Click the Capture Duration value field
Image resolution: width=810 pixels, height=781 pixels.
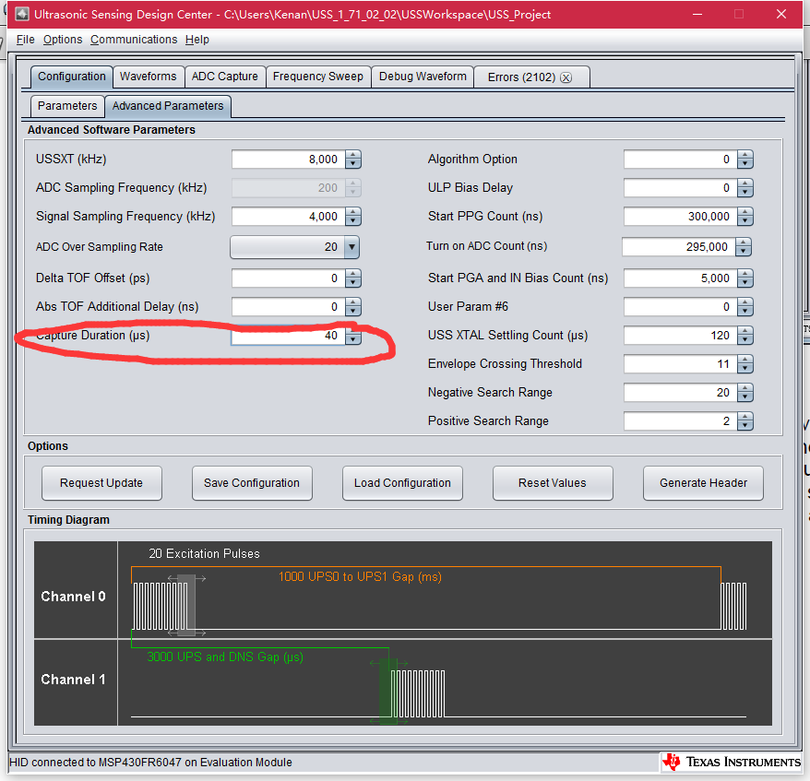pyautogui.click(x=288, y=336)
